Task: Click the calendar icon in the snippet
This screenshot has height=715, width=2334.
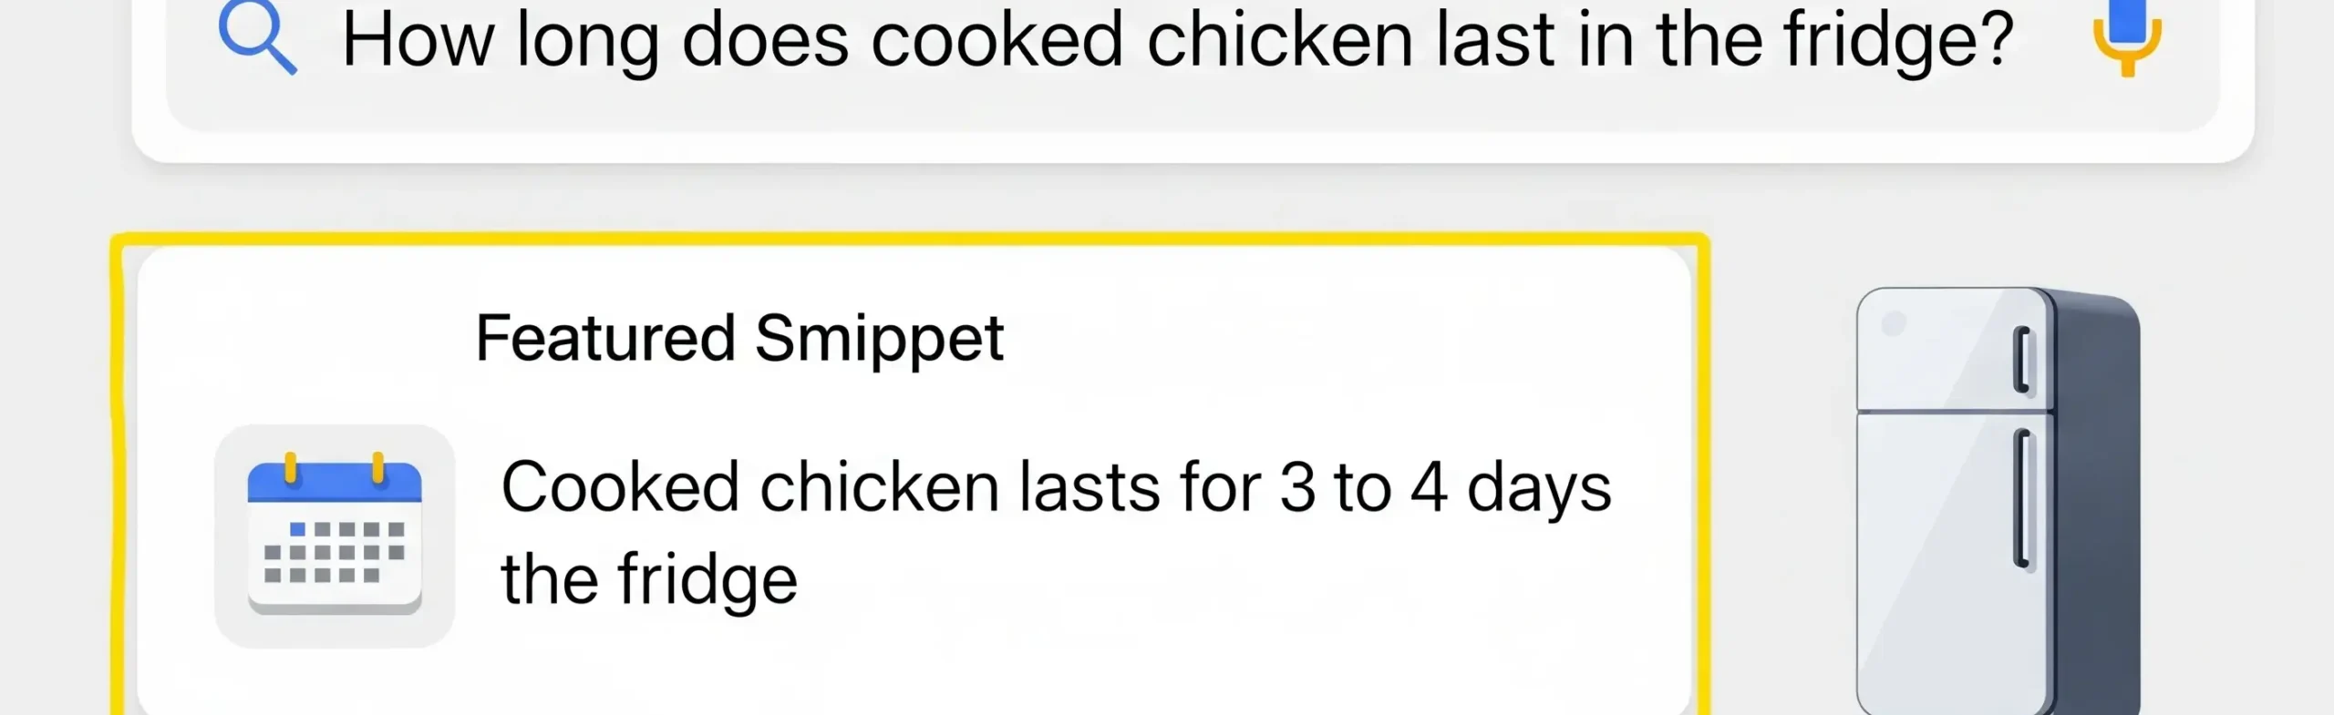Action: [335, 536]
